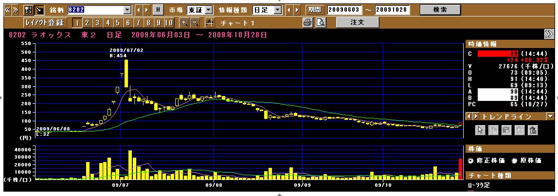Open print preview icon

[321, 23]
